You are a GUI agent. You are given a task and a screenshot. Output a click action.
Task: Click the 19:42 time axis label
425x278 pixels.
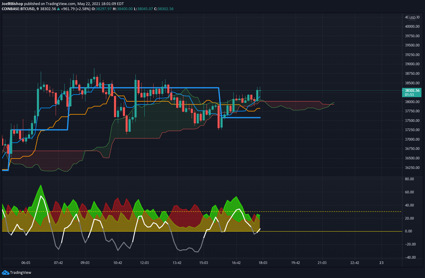pos(295,263)
